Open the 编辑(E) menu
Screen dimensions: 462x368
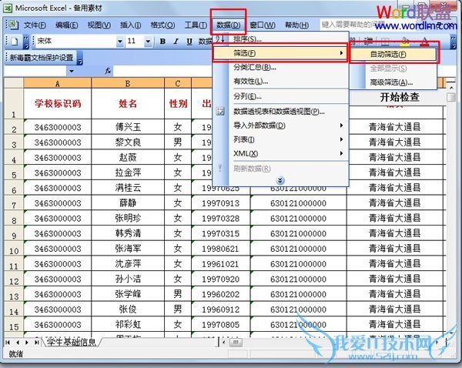pyautogui.click(x=66, y=25)
